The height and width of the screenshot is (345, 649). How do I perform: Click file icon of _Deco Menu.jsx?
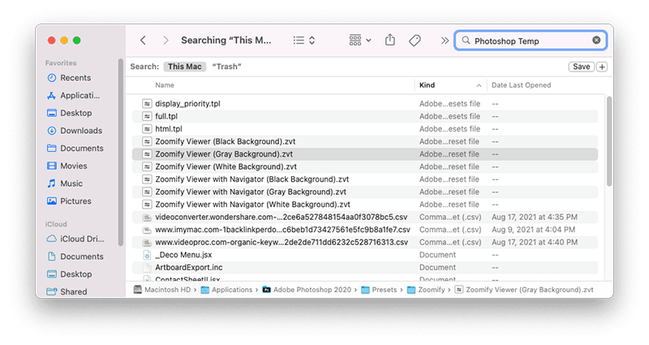pos(147,255)
